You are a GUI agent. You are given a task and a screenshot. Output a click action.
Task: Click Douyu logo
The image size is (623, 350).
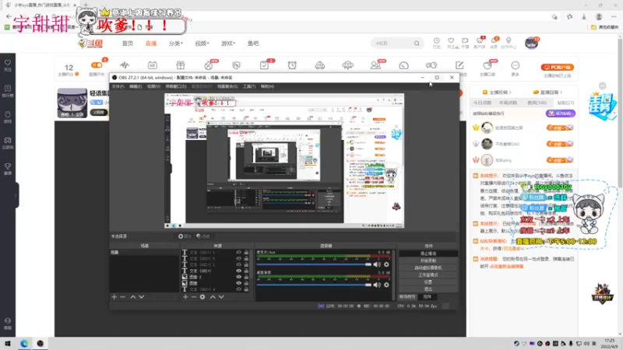90,44
